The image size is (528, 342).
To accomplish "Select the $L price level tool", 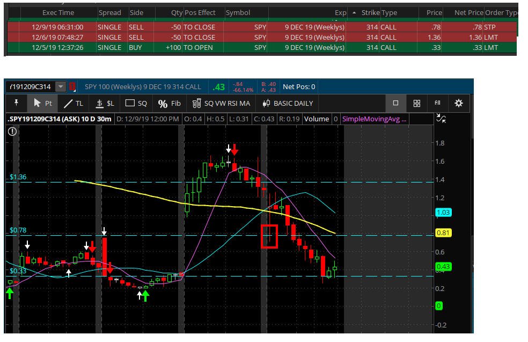I will click(105, 103).
